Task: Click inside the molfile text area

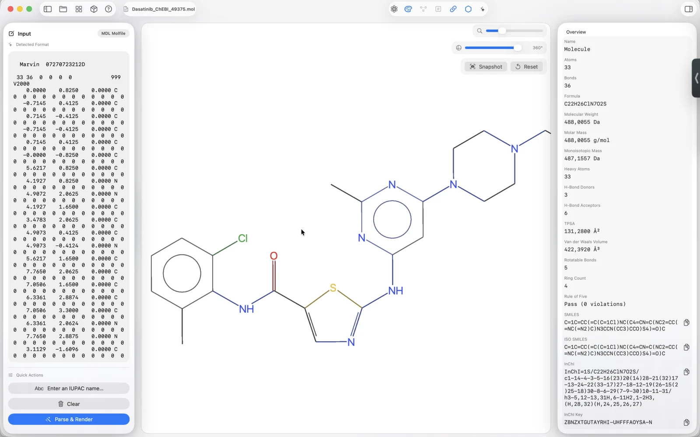Action: [x=69, y=207]
